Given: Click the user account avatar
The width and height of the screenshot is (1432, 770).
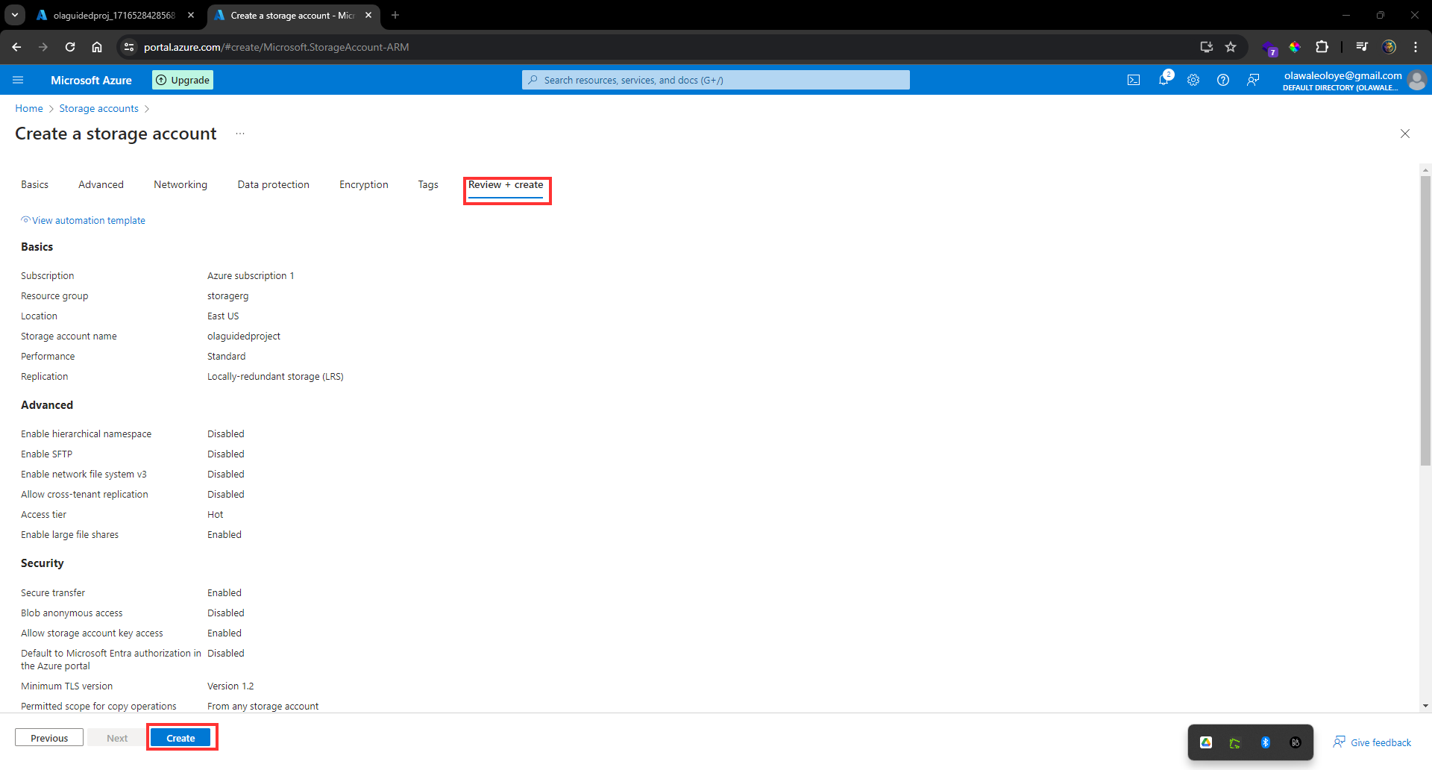Looking at the screenshot, I should pyautogui.click(x=1417, y=80).
